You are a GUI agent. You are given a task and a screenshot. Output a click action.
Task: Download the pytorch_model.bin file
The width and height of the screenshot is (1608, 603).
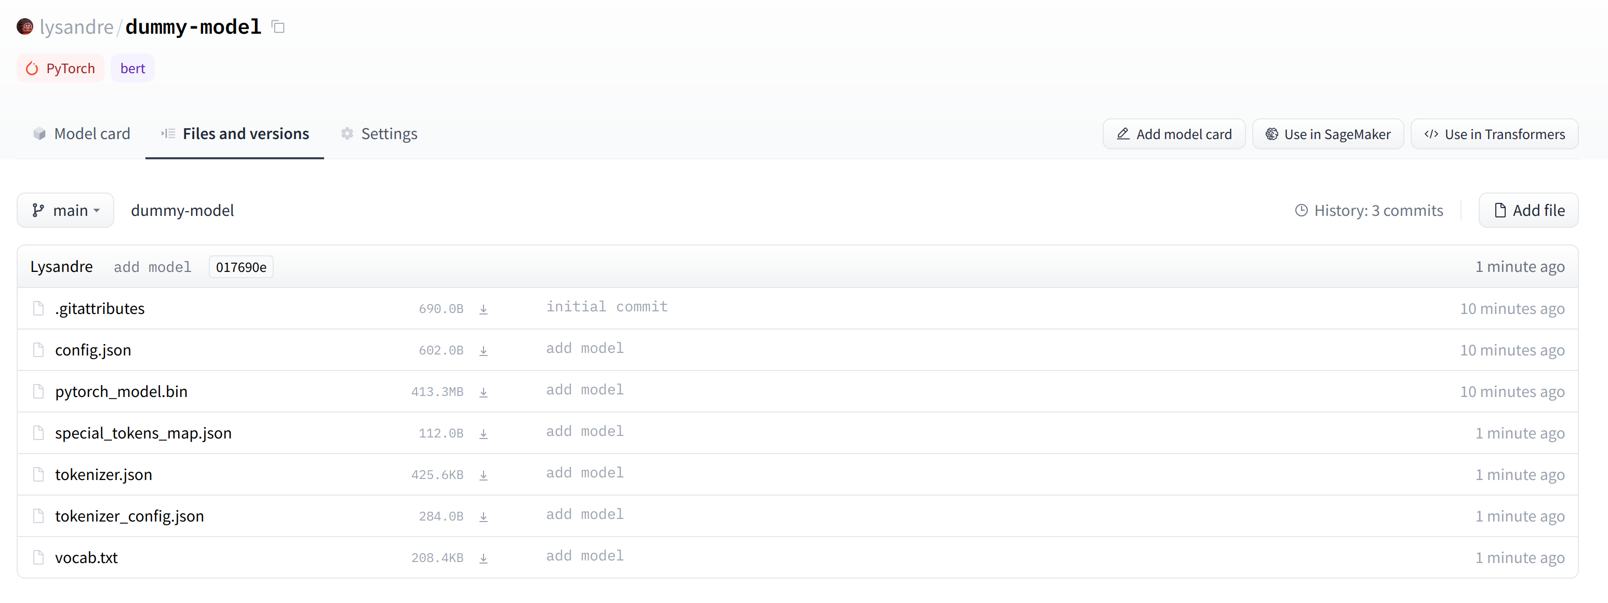(484, 392)
